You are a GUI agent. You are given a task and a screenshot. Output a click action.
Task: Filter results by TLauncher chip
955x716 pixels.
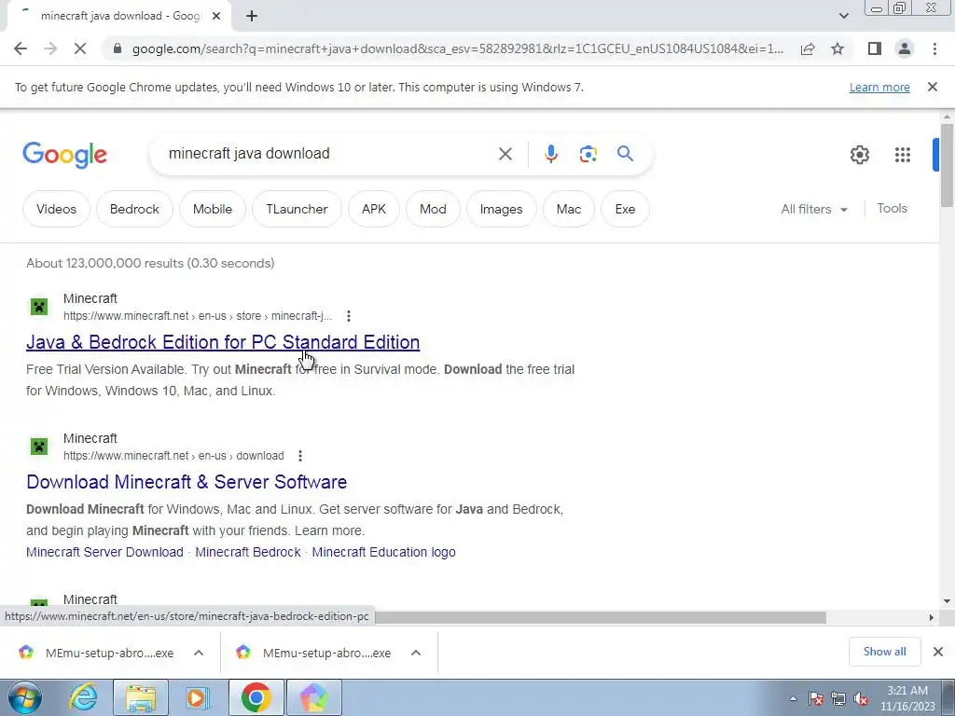(x=297, y=209)
